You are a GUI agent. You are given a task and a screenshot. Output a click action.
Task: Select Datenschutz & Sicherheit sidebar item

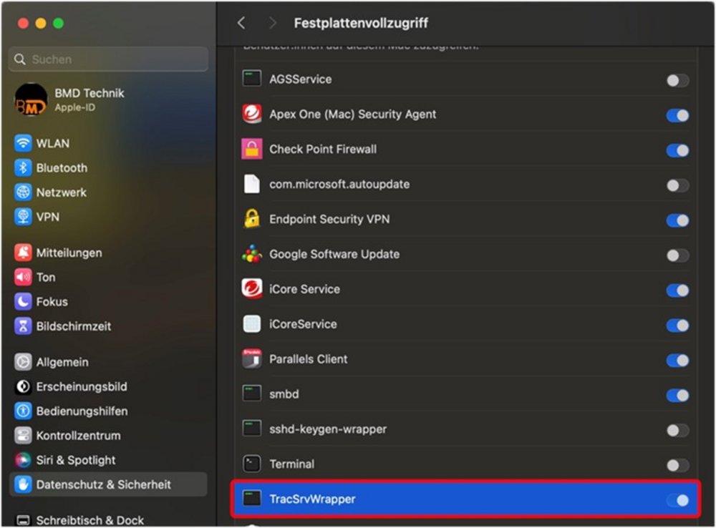(x=103, y=484)
